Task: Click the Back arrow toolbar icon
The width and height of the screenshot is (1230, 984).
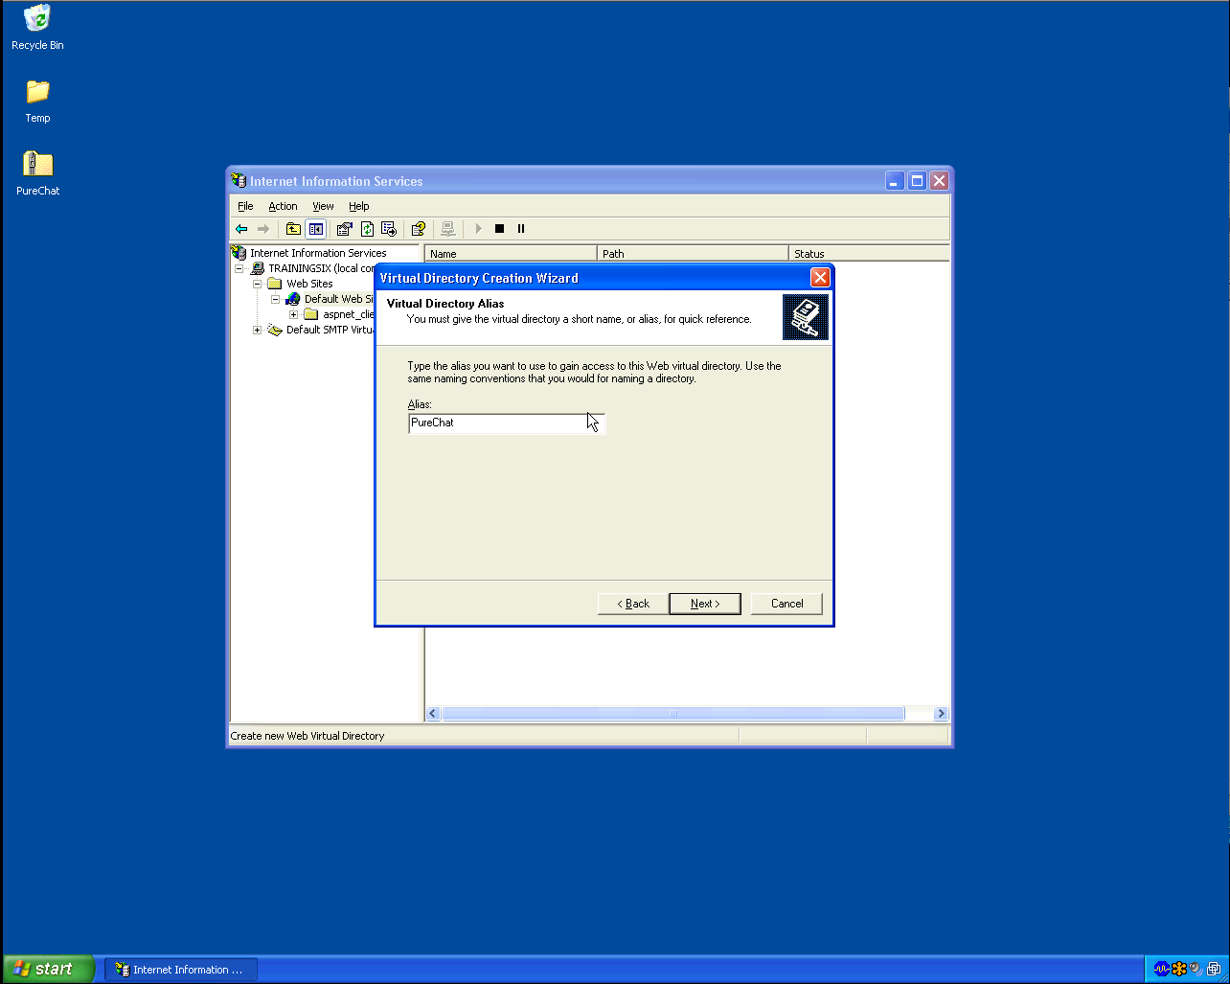Action: tap(241, 229)
